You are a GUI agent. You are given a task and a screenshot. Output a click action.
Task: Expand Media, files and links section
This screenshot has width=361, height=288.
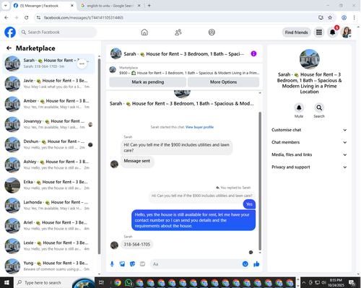309,154
